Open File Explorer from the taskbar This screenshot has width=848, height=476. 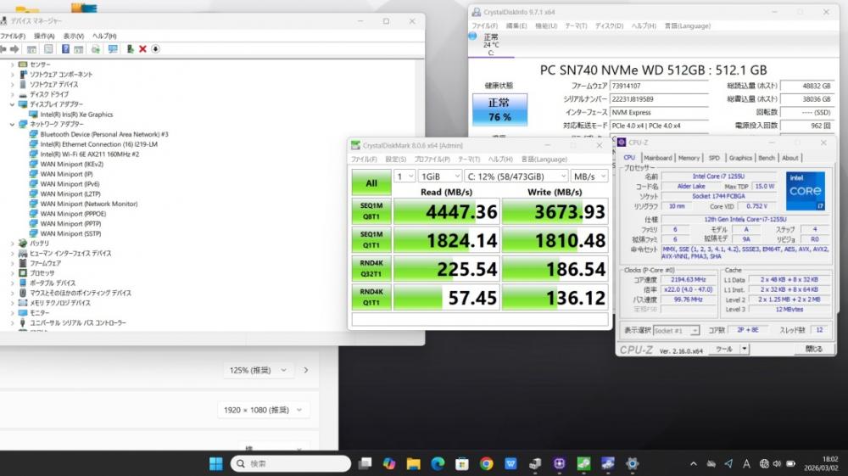[414, 463]
